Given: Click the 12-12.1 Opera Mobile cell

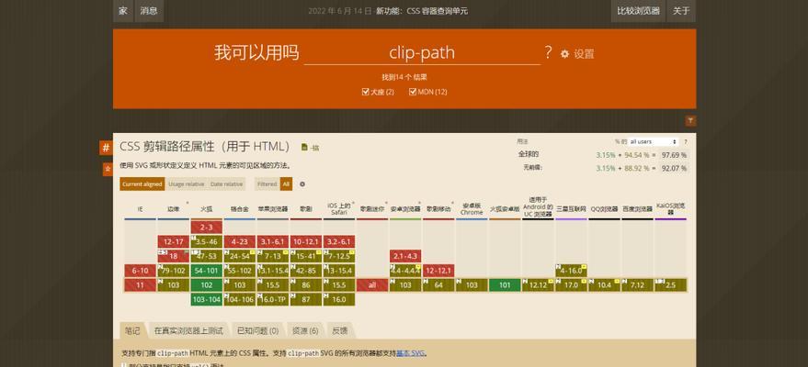Looking at the screenshot, I should point(438,271).
